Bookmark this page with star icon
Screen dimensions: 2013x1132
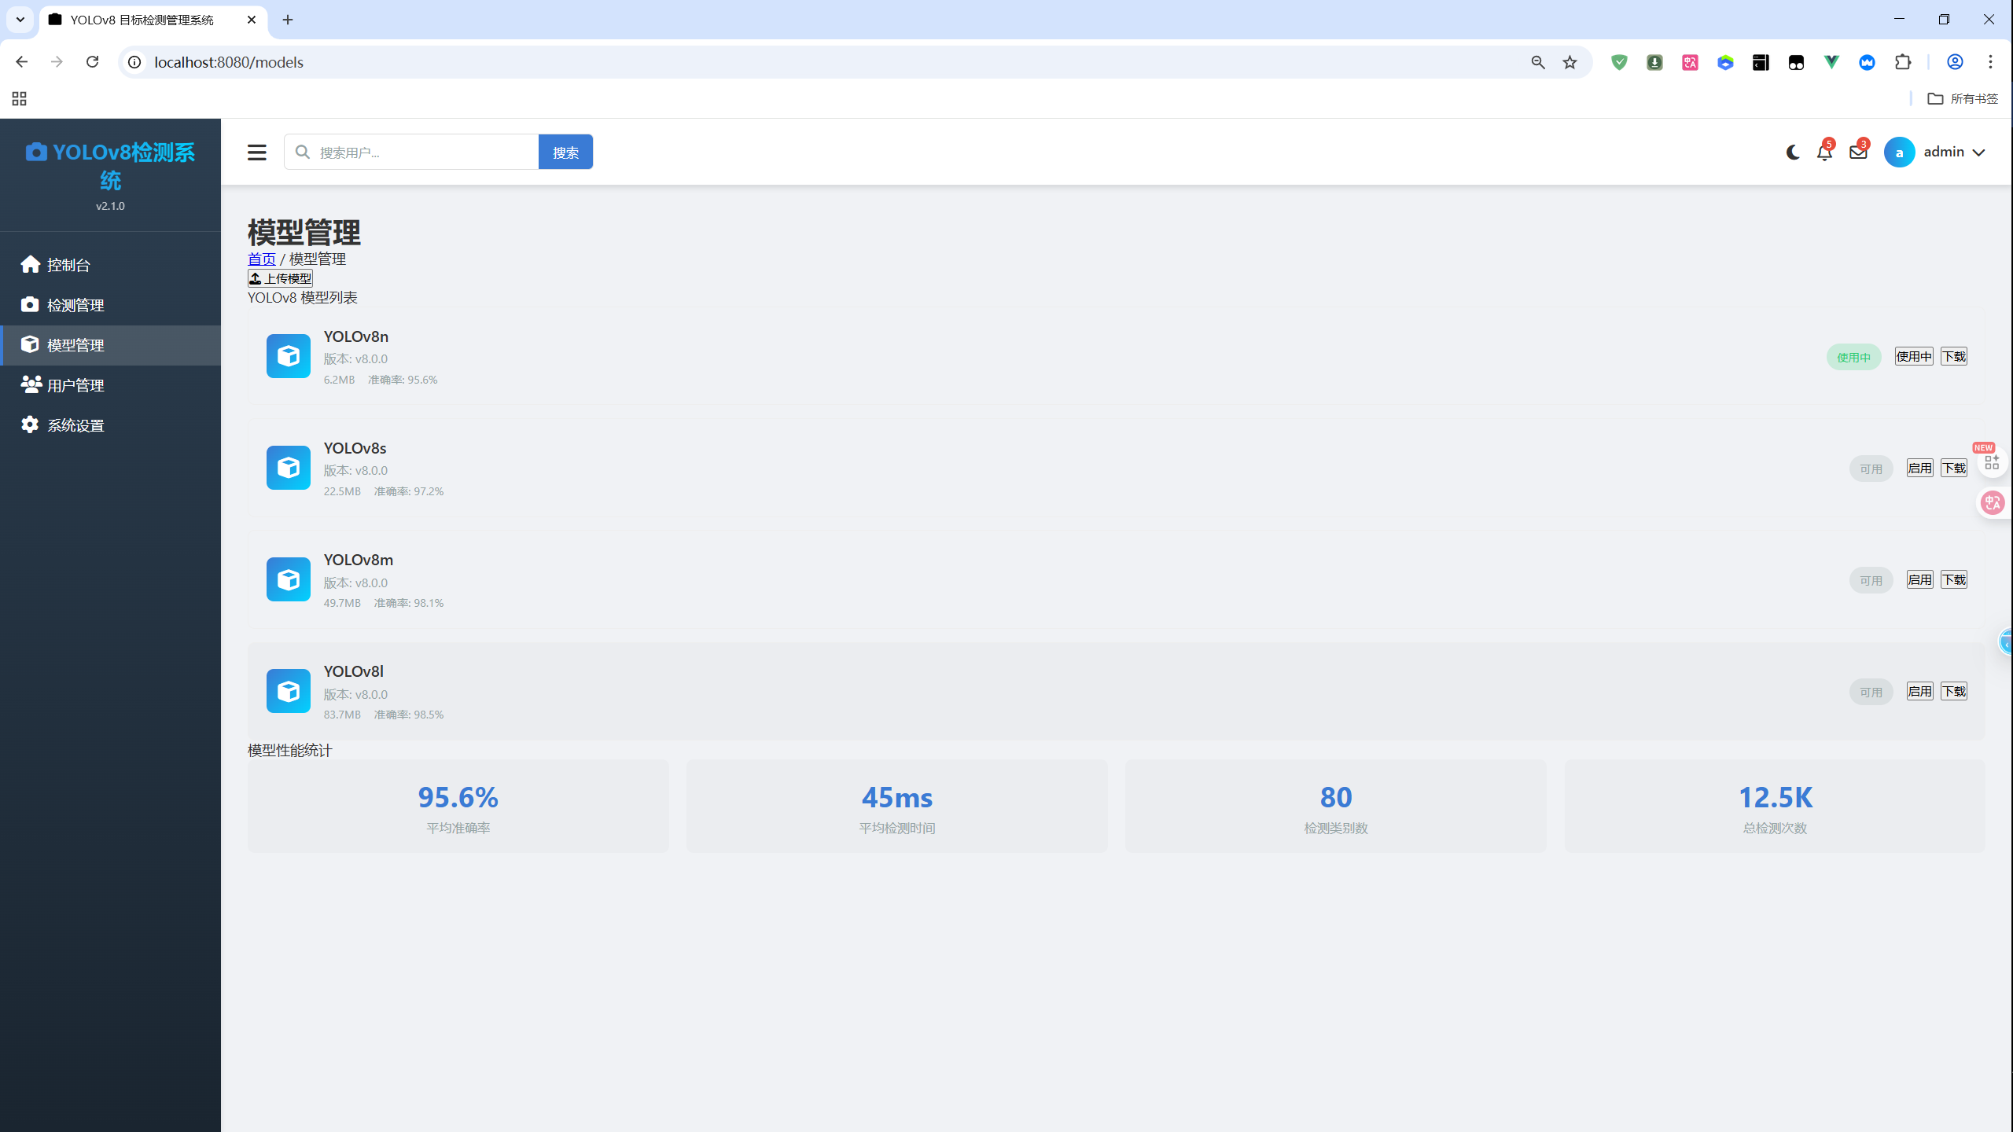[1570, 62]
